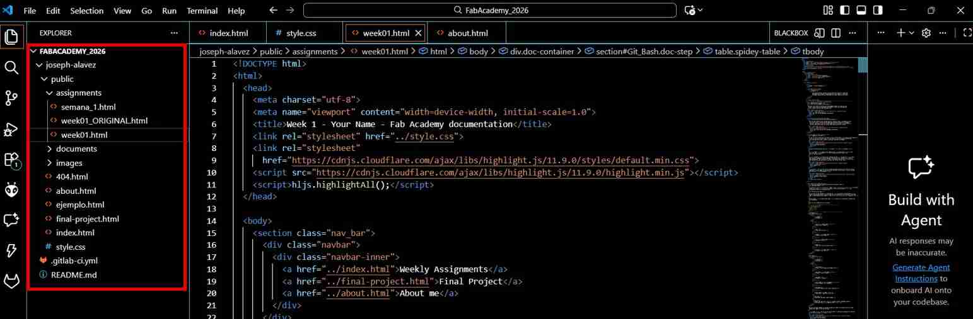The image size is (973, 319).
Task: Open the Explorer view in activity bar
Action: 11,36
